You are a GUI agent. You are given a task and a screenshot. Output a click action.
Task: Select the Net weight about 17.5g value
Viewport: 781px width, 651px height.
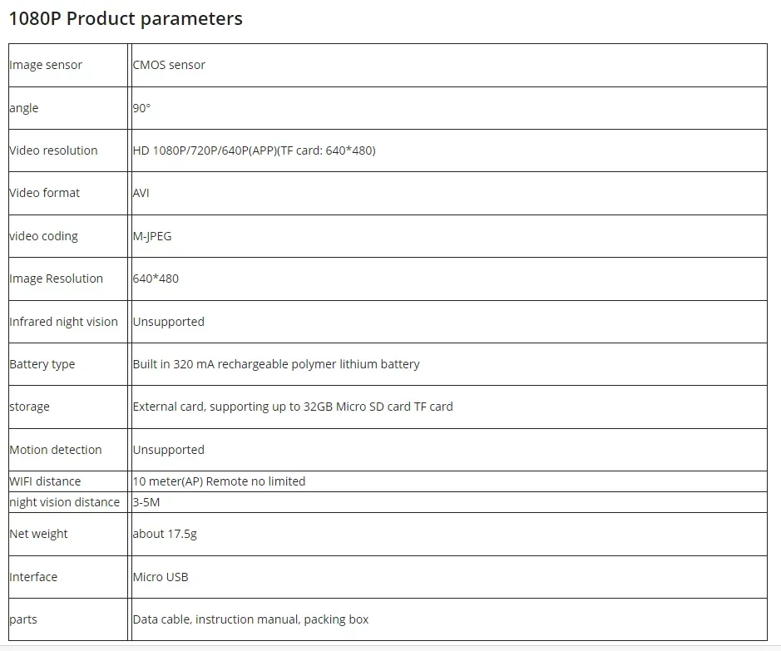tap(165, 534)
